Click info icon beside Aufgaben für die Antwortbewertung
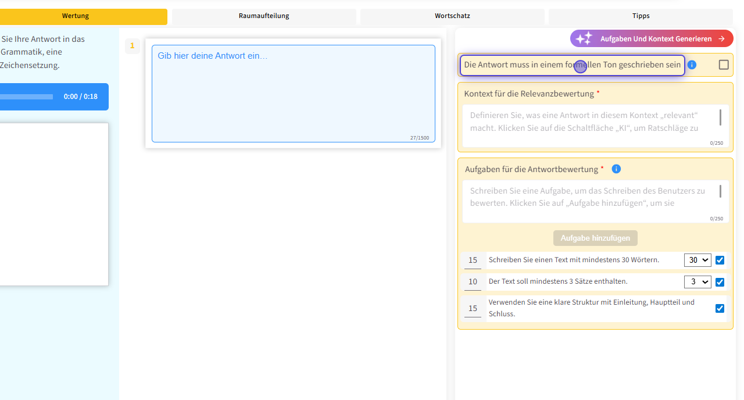744x400 pixels. tap(616, 169)
